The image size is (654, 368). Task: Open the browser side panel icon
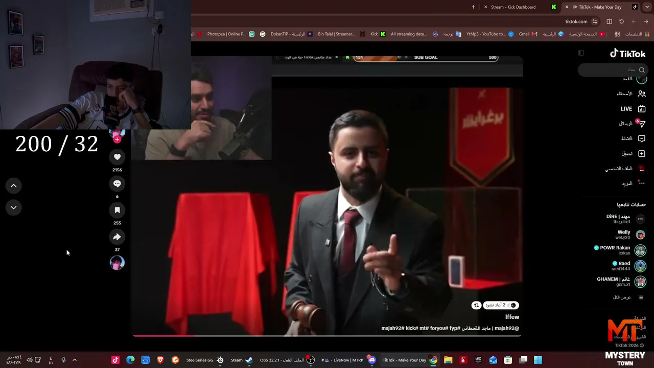click(609, 21)
